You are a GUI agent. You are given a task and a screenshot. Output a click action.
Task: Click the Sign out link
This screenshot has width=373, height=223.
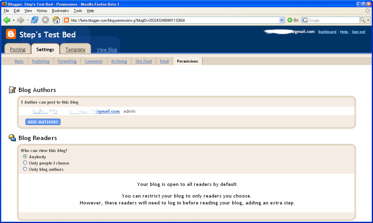tap(358, 32)
